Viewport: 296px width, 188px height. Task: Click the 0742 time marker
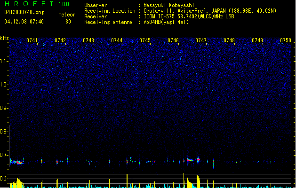click(60, 40)
